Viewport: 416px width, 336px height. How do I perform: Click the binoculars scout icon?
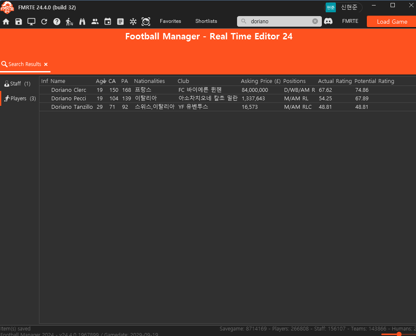(82, 22)
